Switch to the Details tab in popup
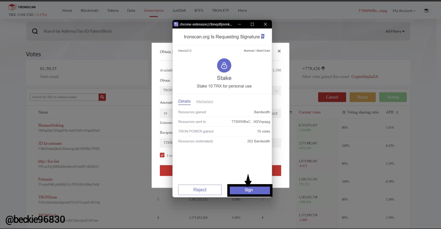Viewport: 441px width, 229px height. (184, 101)
